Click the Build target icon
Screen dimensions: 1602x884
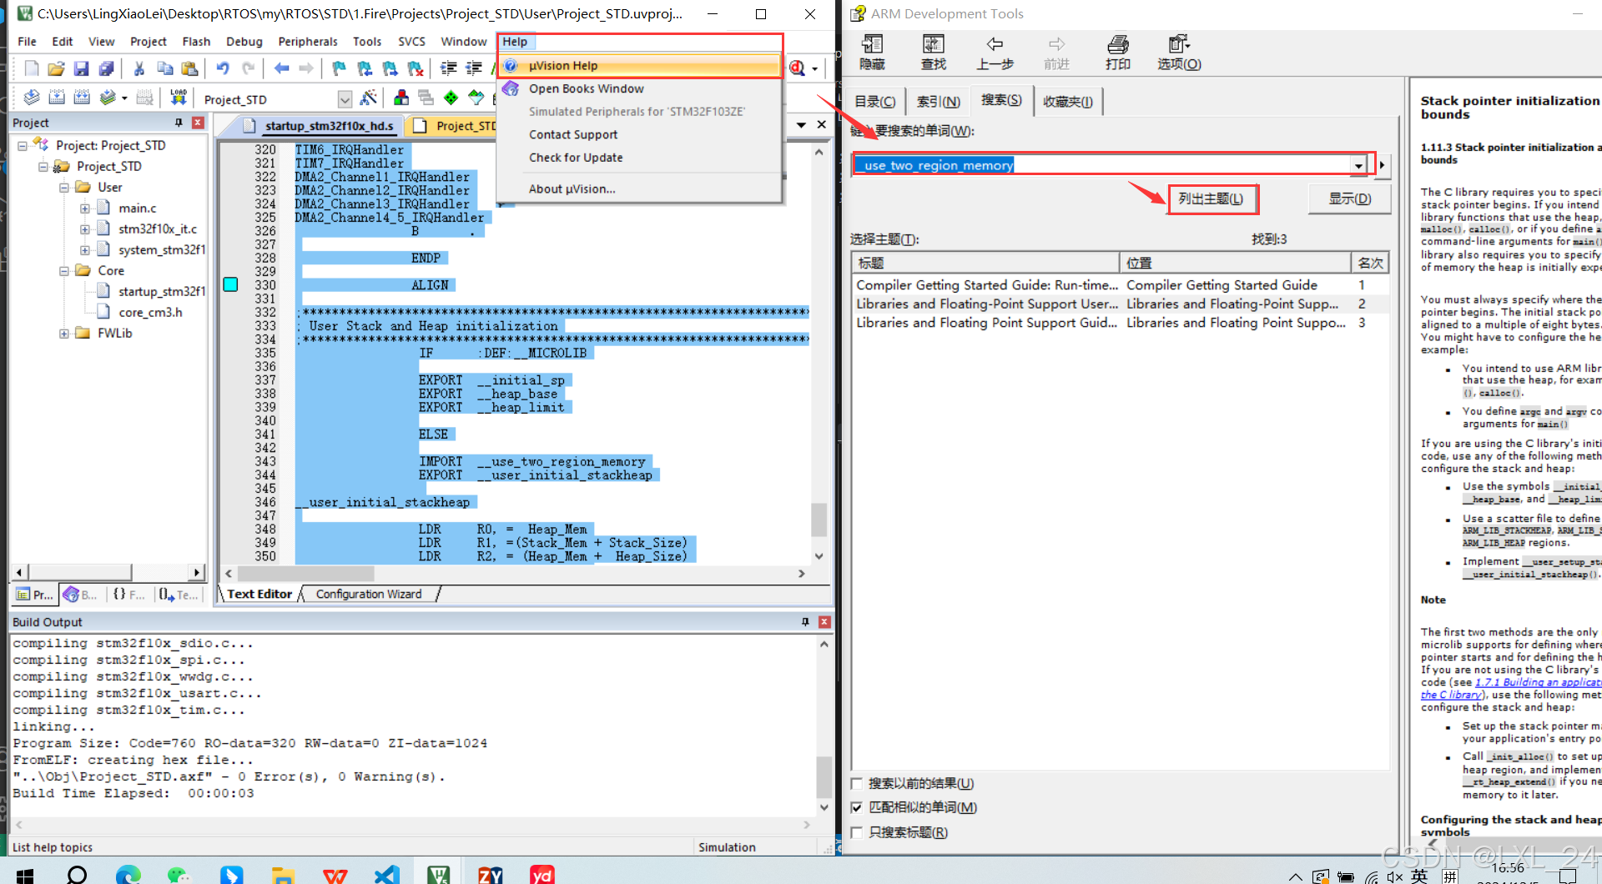pos(57,98)
